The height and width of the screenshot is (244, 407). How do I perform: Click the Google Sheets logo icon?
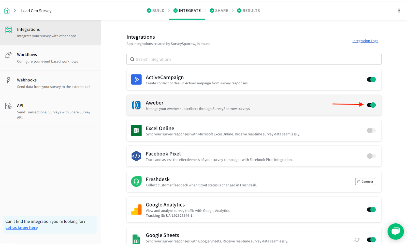coord(136,239)
